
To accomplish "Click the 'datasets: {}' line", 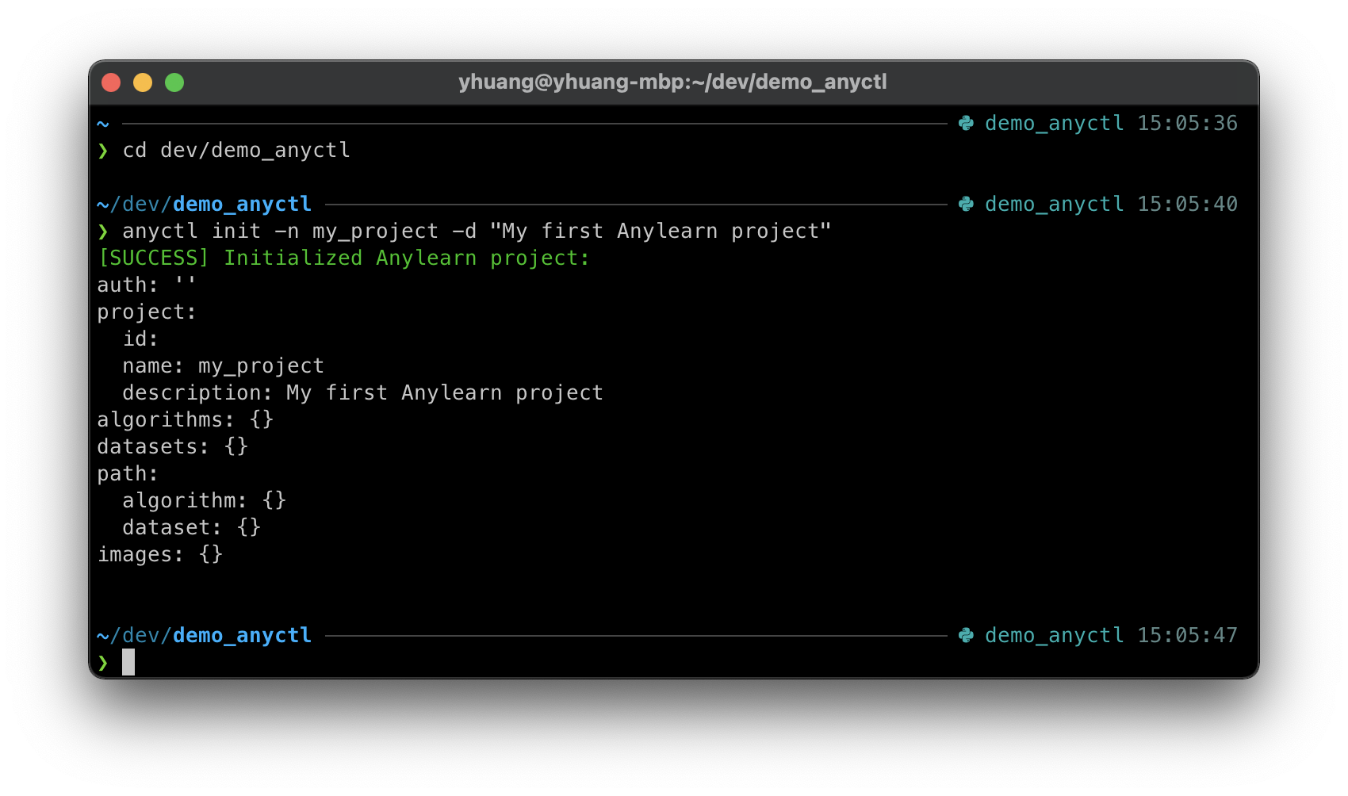I will click(x=172, y=446).
